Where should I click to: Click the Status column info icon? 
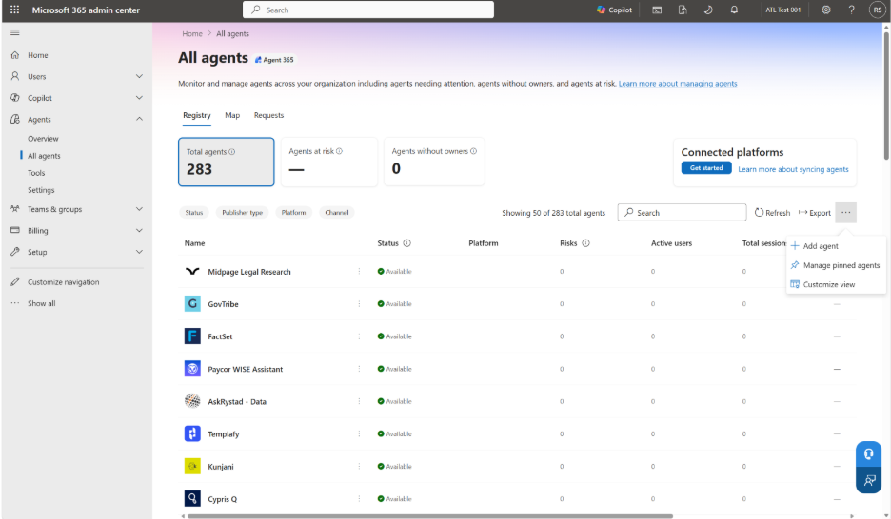pyautogui.click(x=406, y=242)
